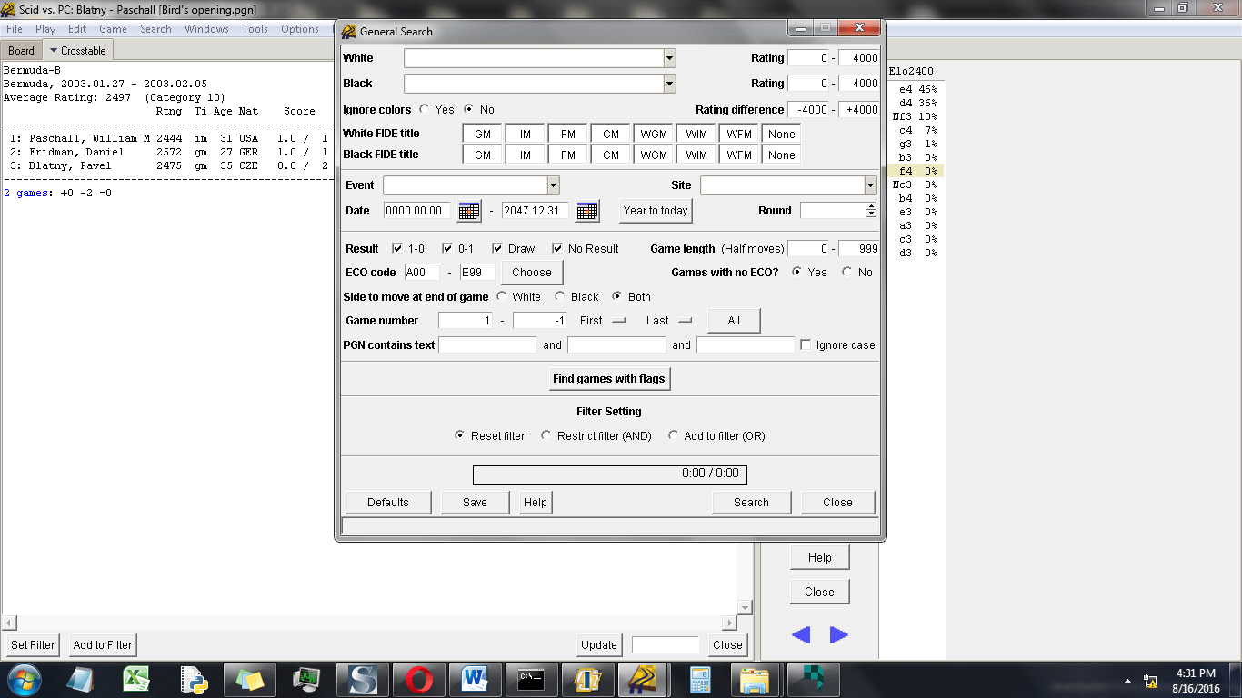Viewport: 1242px width, 698px height.
Task: Select Yes for Ignore colors
Action: tap(424, 108)
